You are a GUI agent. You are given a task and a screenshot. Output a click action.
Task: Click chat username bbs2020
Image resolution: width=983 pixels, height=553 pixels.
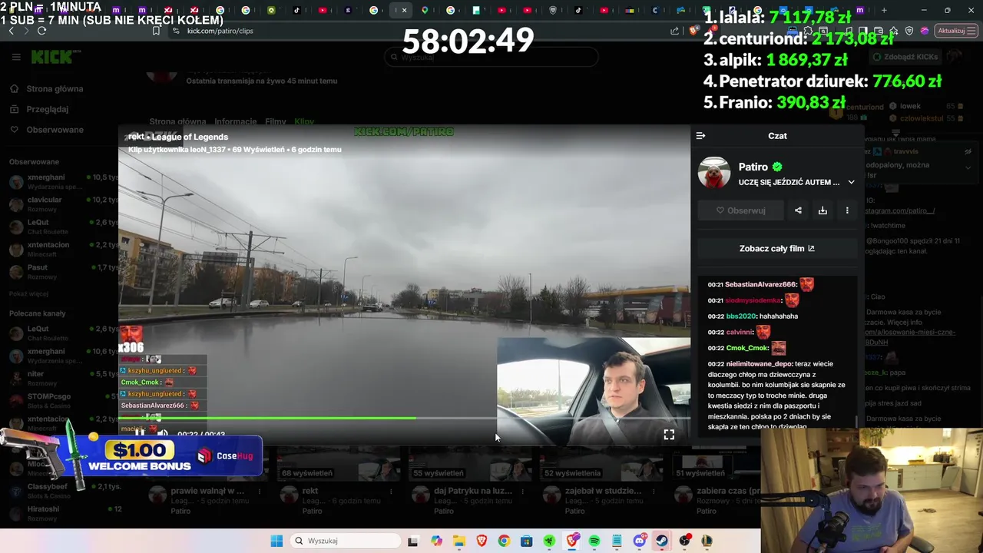coord(741,316)
